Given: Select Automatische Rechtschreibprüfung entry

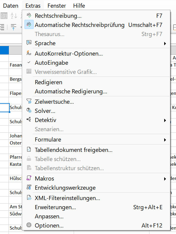Looking at the screenshot, I should coord(96,25).
